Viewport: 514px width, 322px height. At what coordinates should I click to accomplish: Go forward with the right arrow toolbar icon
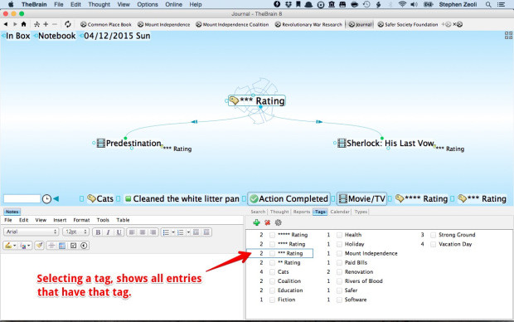tap(15, 24)
